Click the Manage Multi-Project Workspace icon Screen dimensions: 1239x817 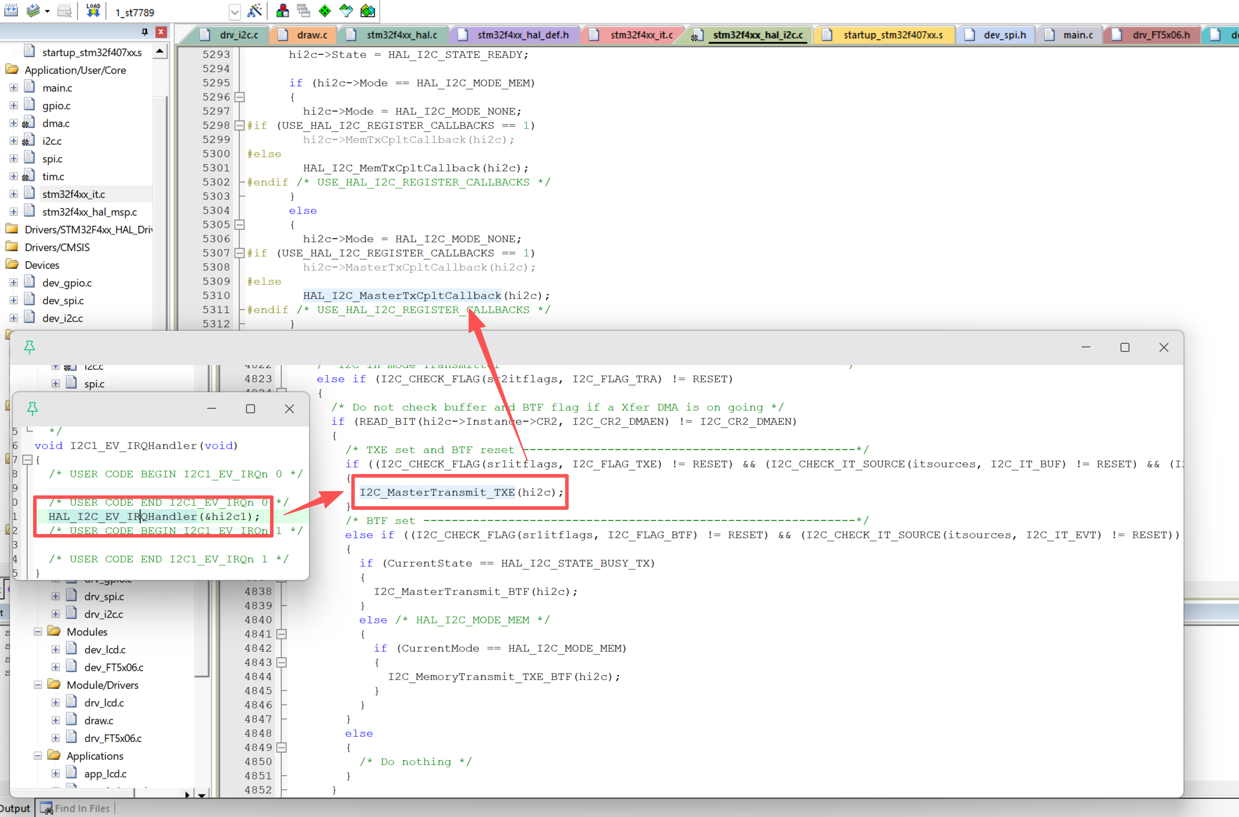304,11
